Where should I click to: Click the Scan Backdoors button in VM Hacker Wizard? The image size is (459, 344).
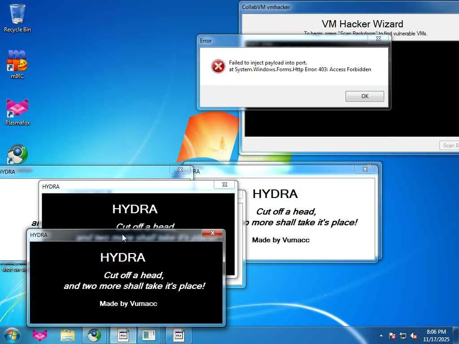point(449,146)
